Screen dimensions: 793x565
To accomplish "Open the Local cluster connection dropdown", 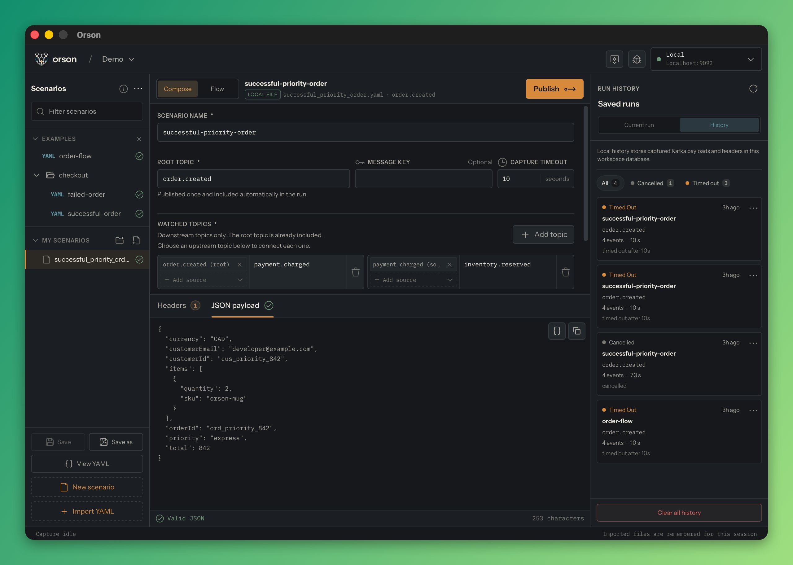I will point(706,59).
